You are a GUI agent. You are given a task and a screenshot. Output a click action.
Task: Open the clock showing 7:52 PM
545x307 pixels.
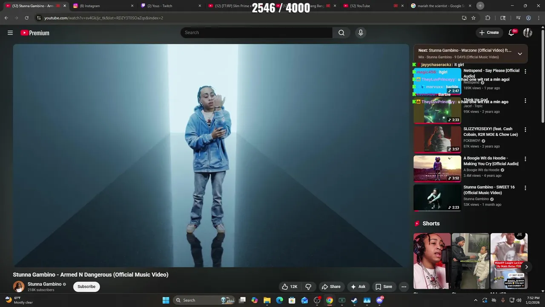(533, 300)
